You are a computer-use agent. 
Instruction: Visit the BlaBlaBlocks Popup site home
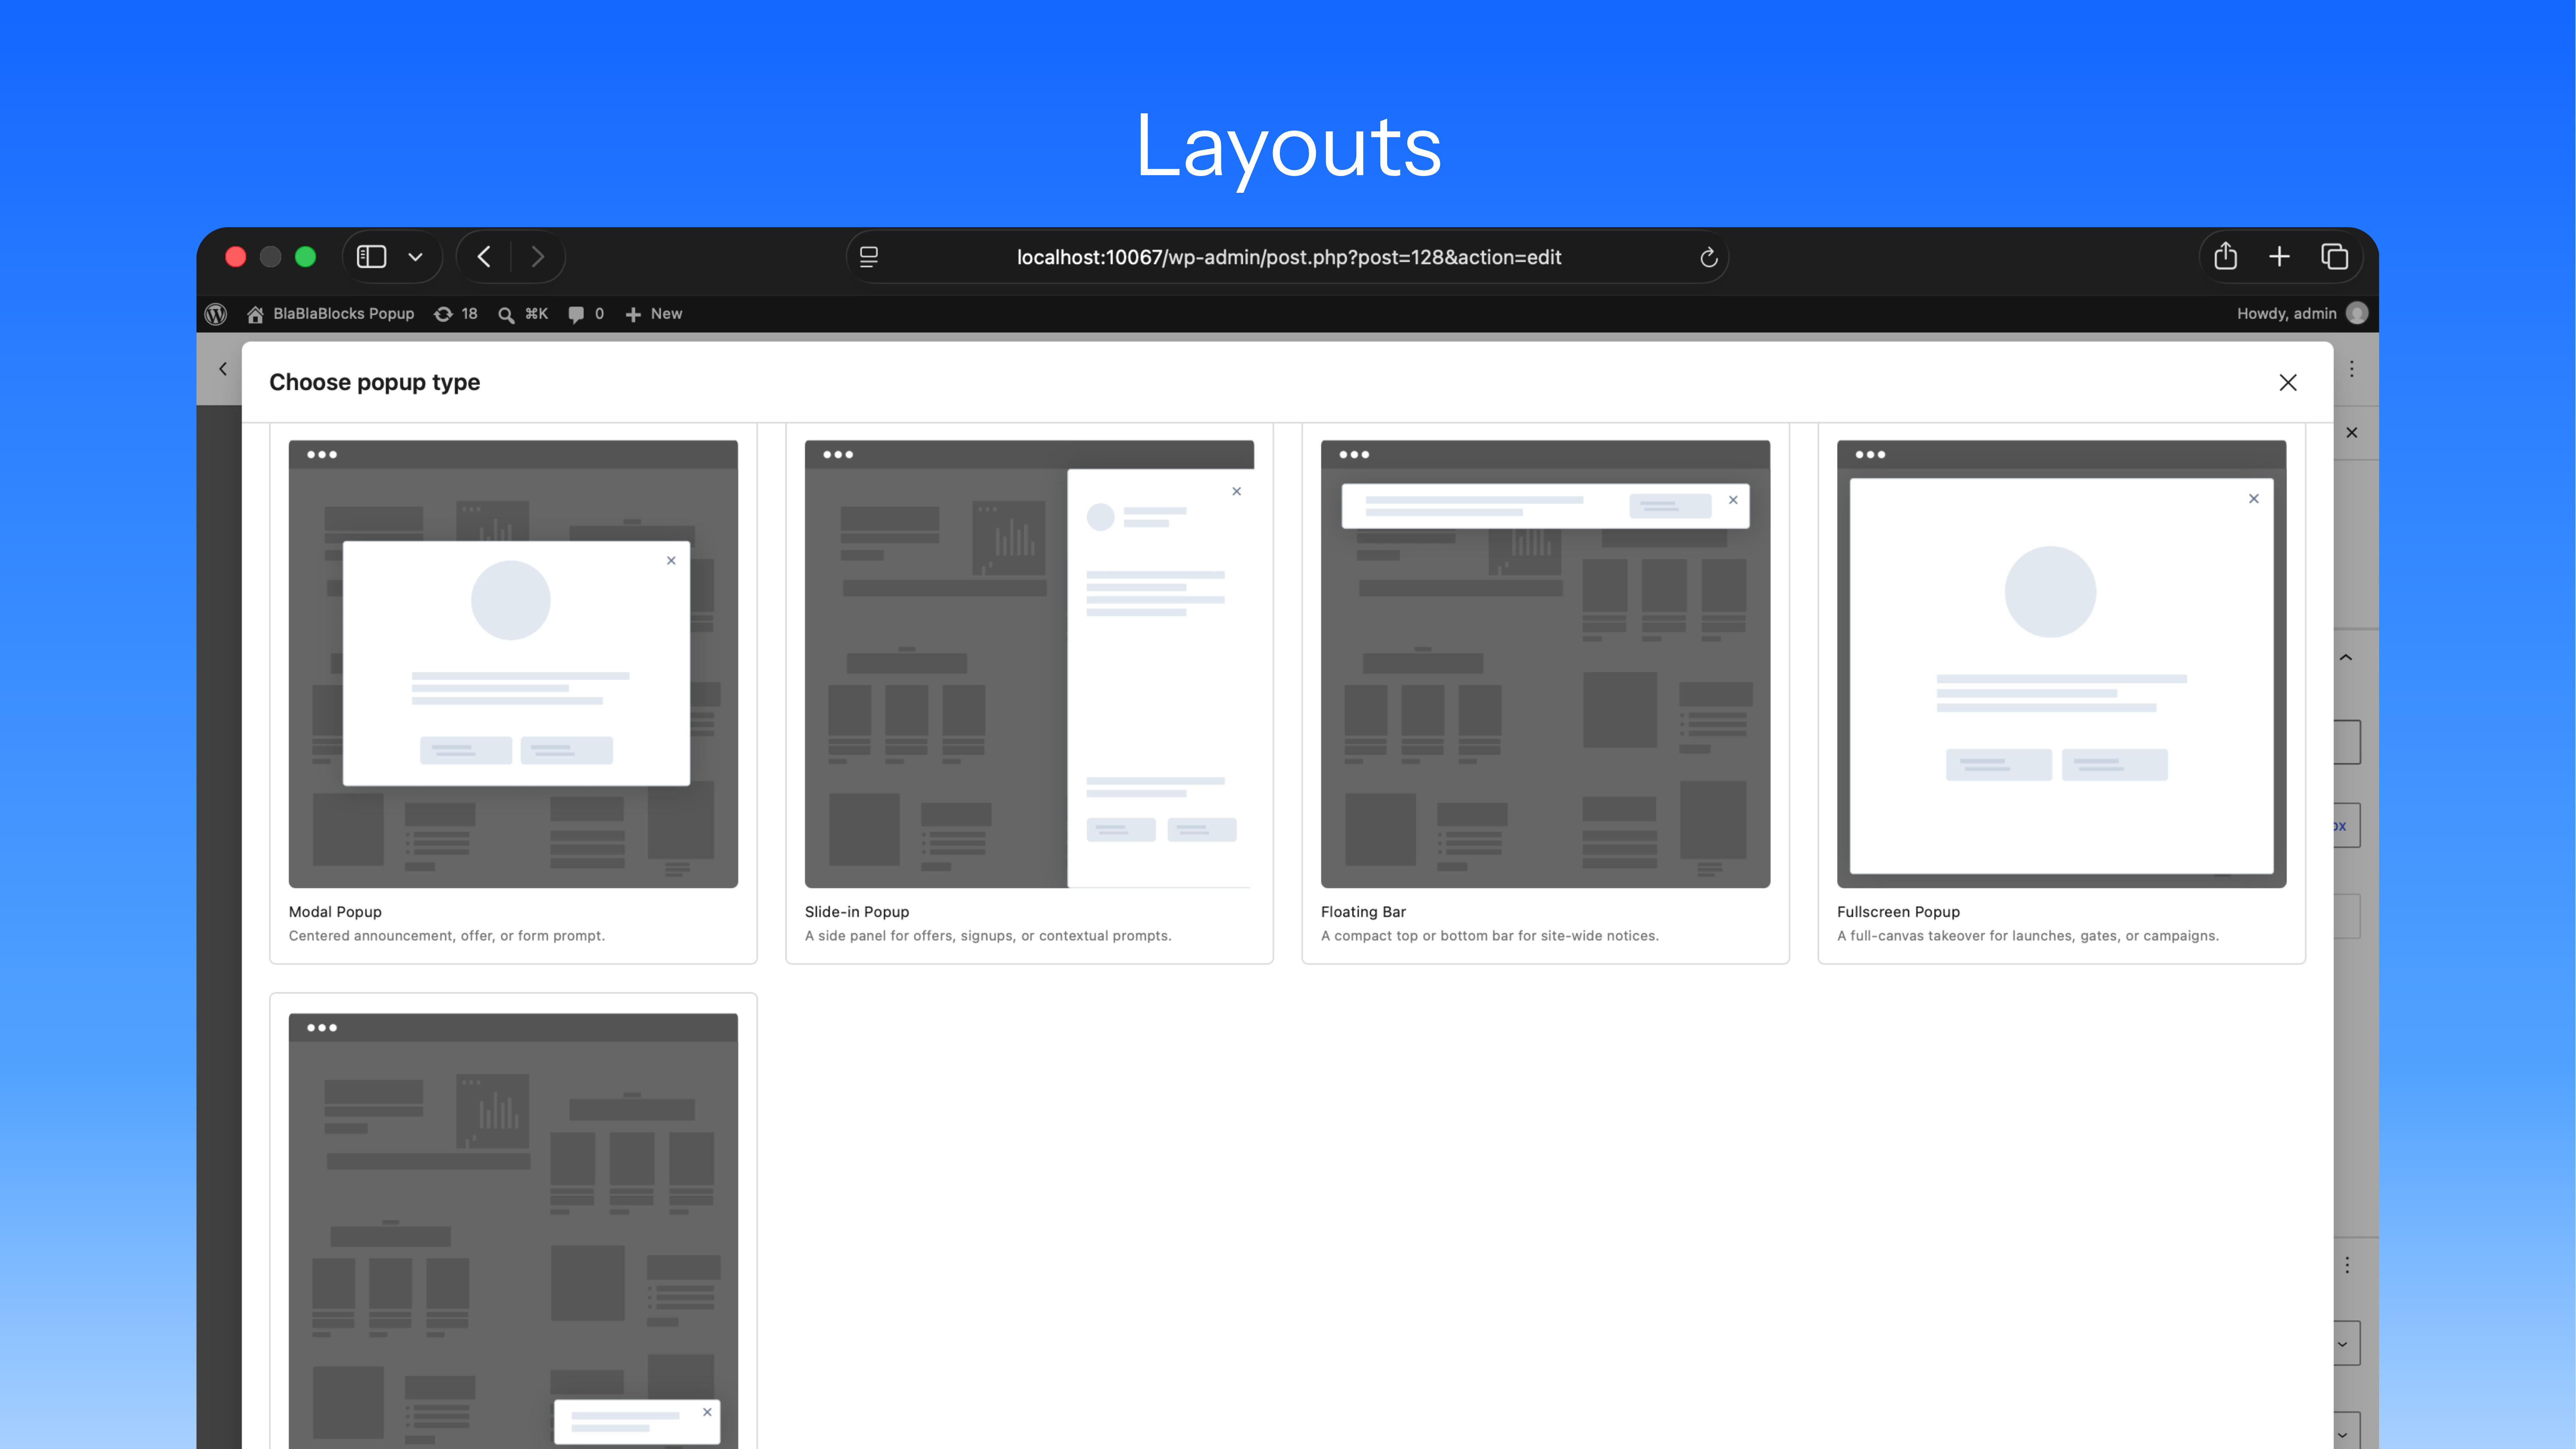click(331, 314)
